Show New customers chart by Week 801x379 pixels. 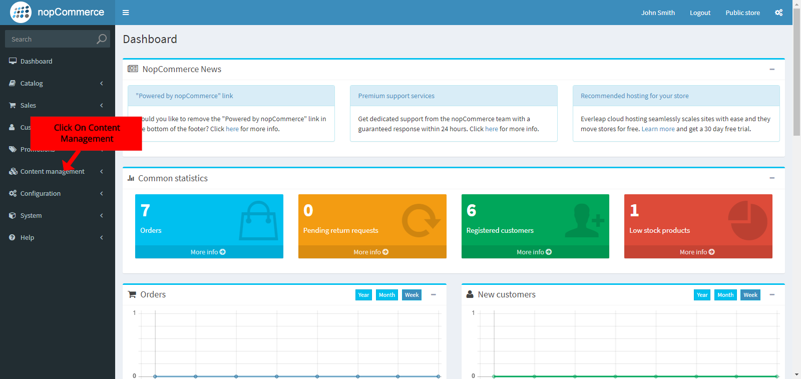(750, 295)
